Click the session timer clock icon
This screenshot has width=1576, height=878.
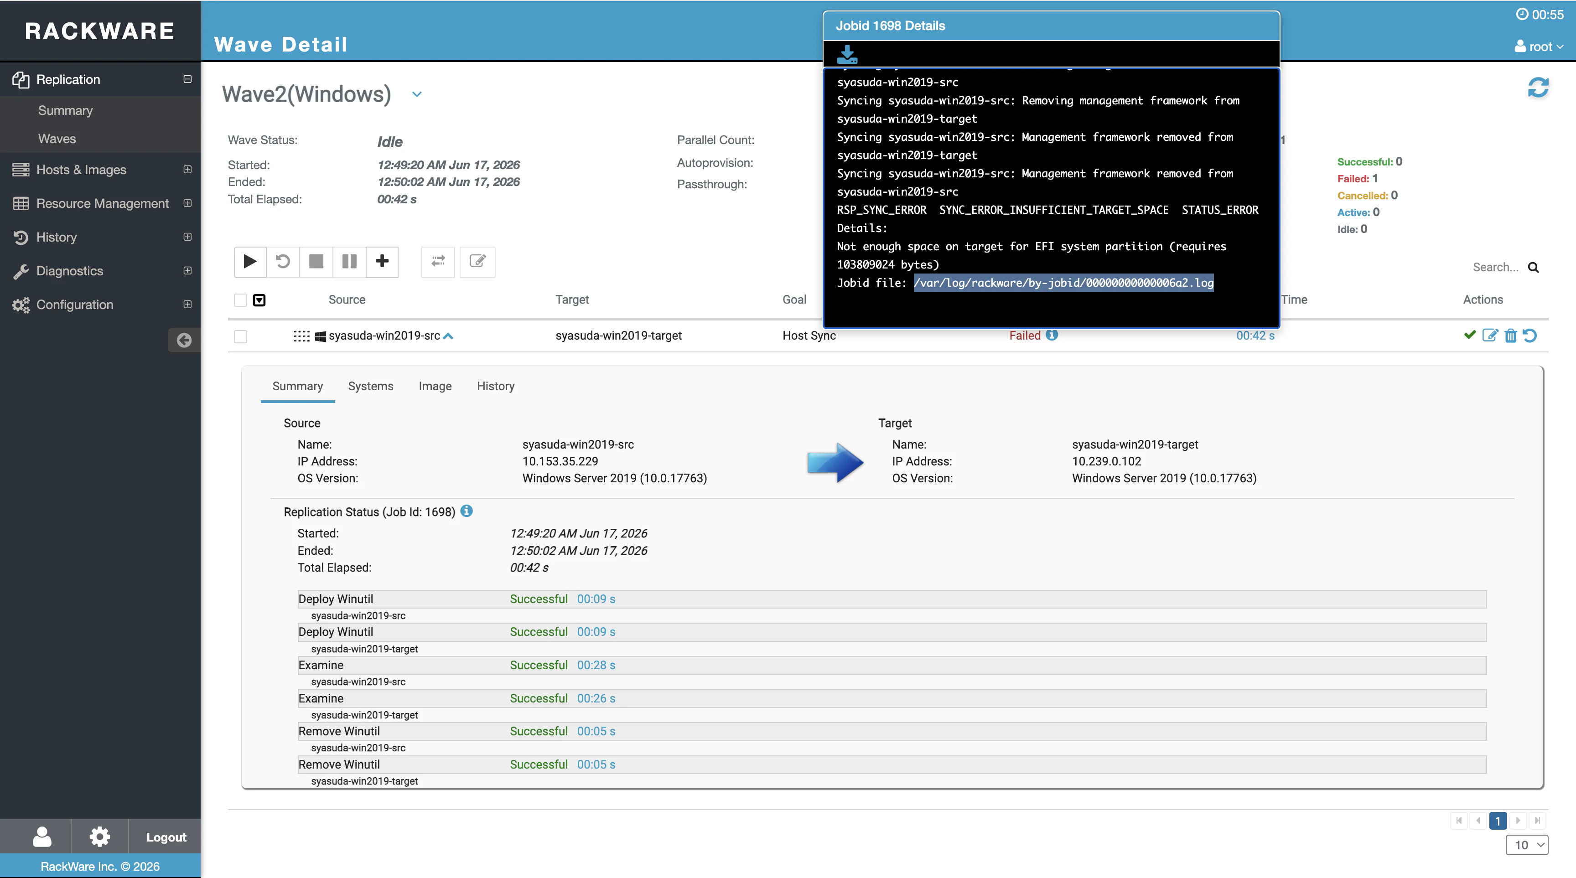(x=1522, y=14)
